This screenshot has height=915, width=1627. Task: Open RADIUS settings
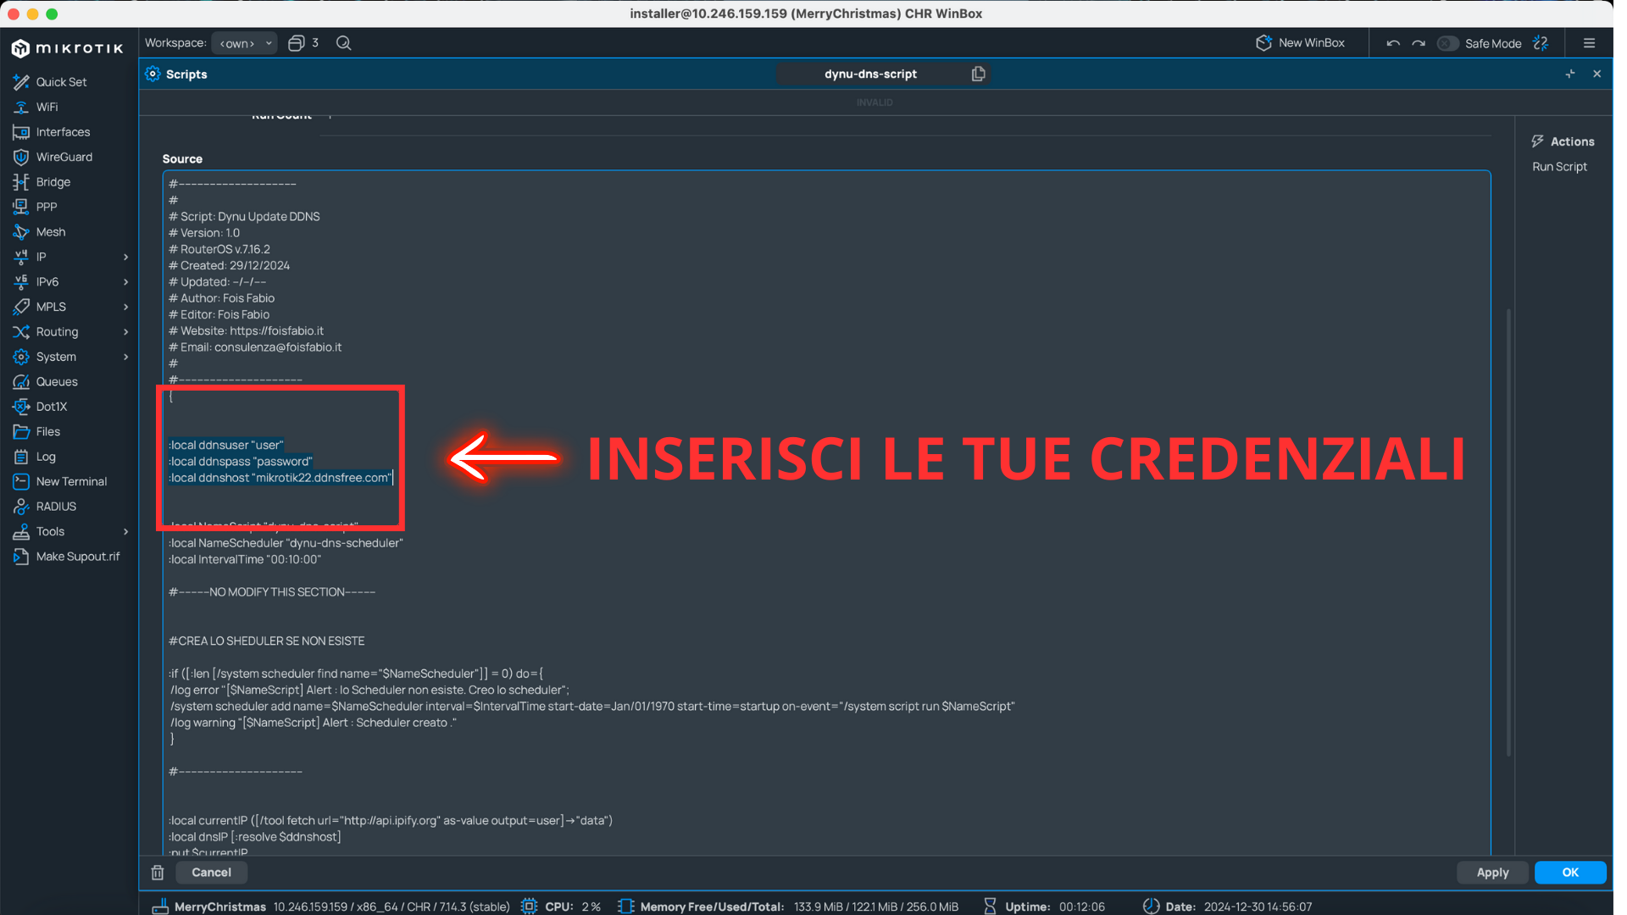56,507
